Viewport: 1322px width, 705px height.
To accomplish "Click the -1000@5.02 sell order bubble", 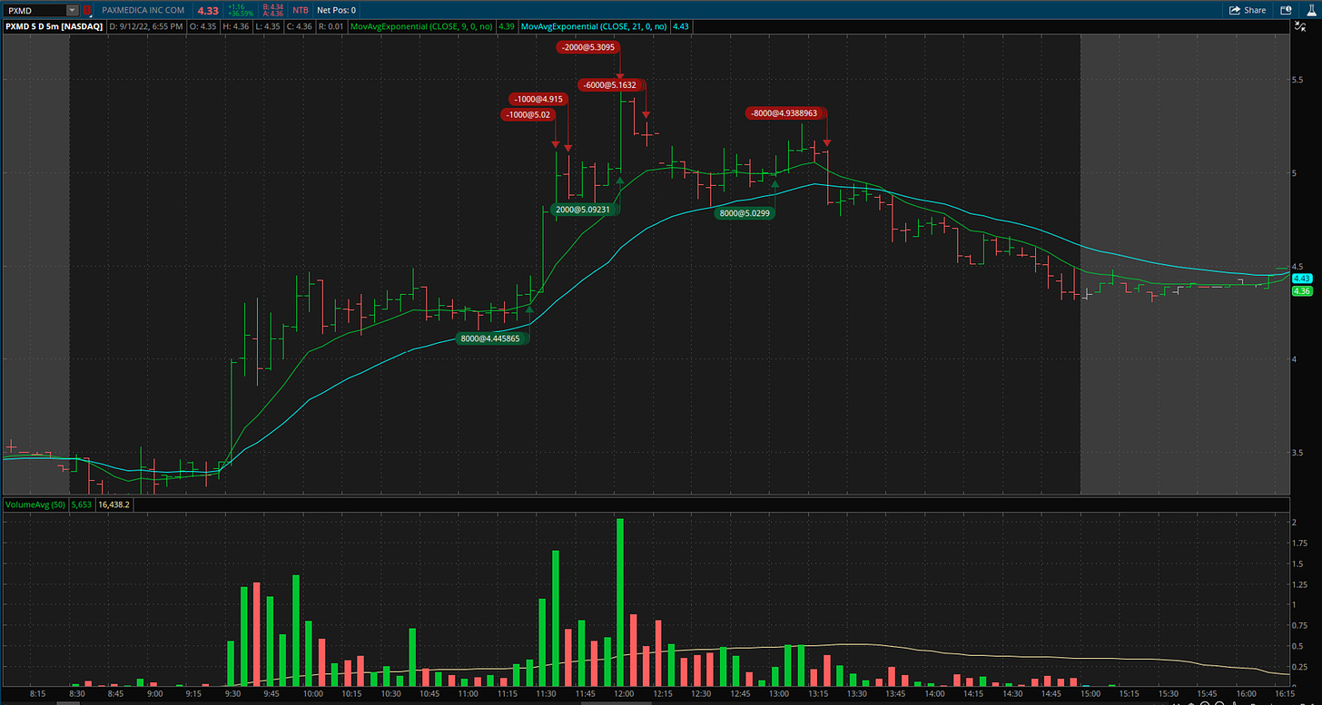I will [528, 114].
